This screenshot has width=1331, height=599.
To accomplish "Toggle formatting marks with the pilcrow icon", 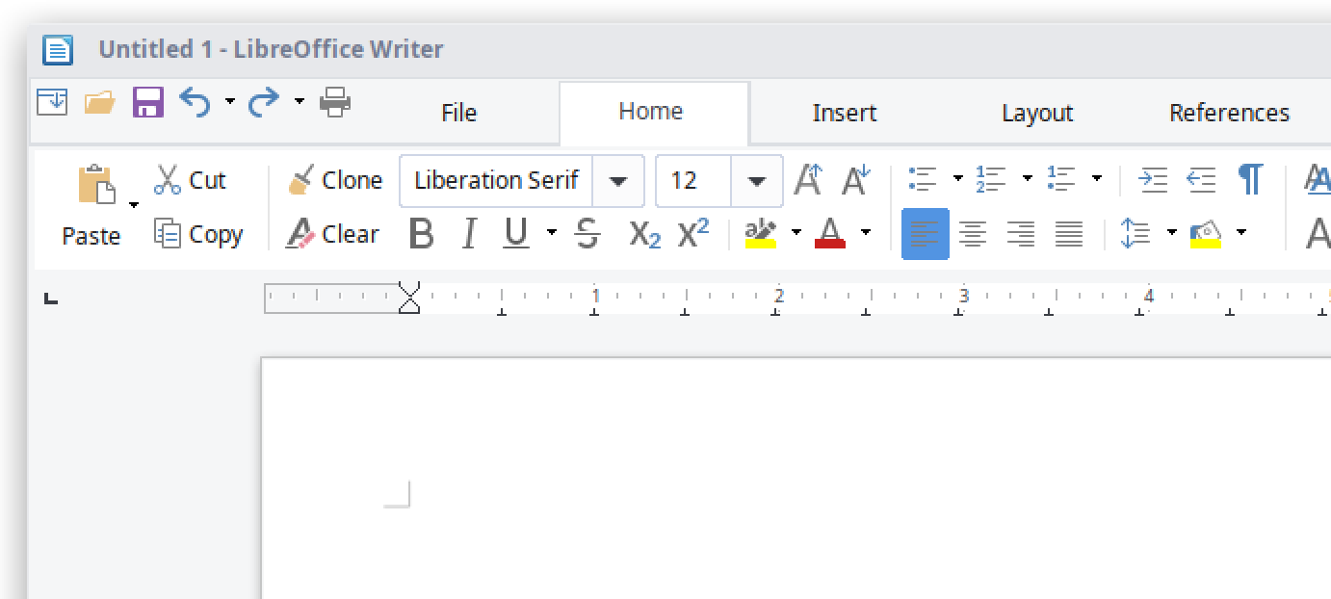I will (x=1250, y=180).
